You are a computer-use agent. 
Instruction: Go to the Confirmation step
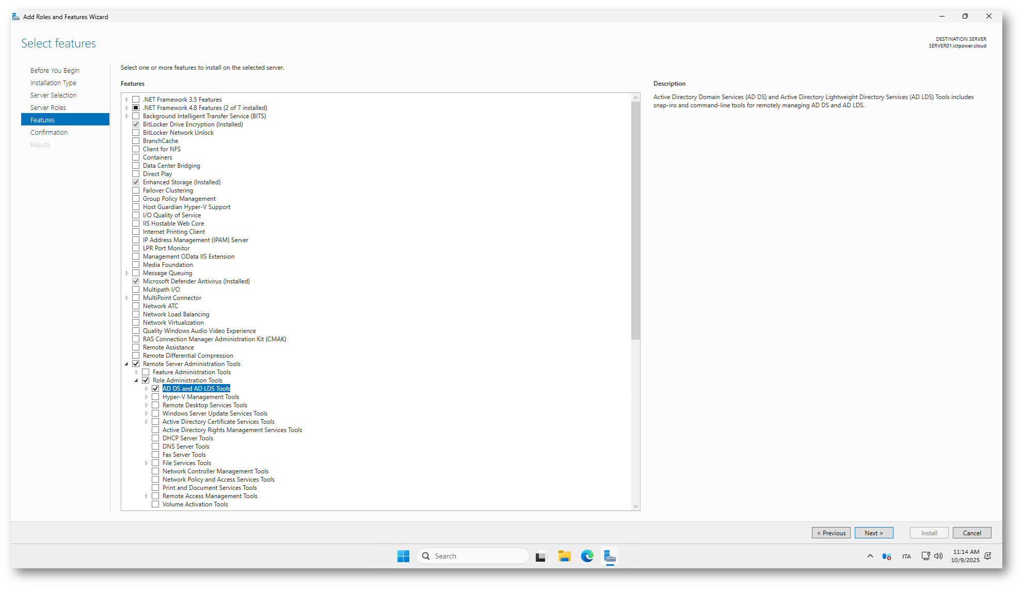49,132
